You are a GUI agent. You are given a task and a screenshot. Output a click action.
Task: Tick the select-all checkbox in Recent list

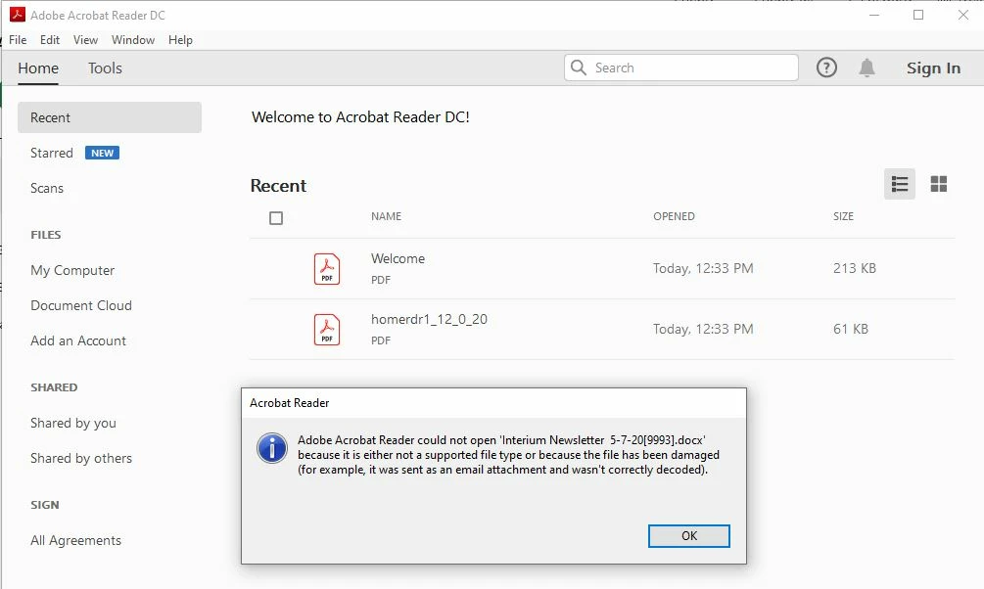click(276, 218)
